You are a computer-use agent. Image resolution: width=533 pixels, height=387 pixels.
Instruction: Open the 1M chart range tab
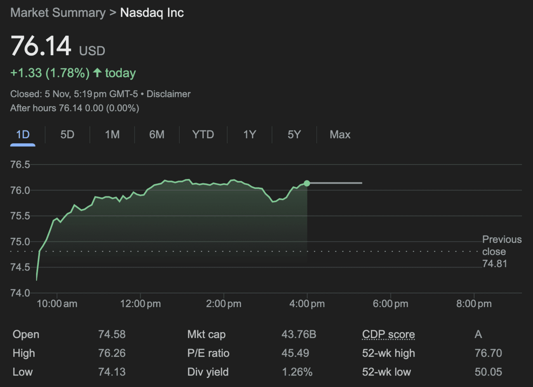[x=112, y=135]
